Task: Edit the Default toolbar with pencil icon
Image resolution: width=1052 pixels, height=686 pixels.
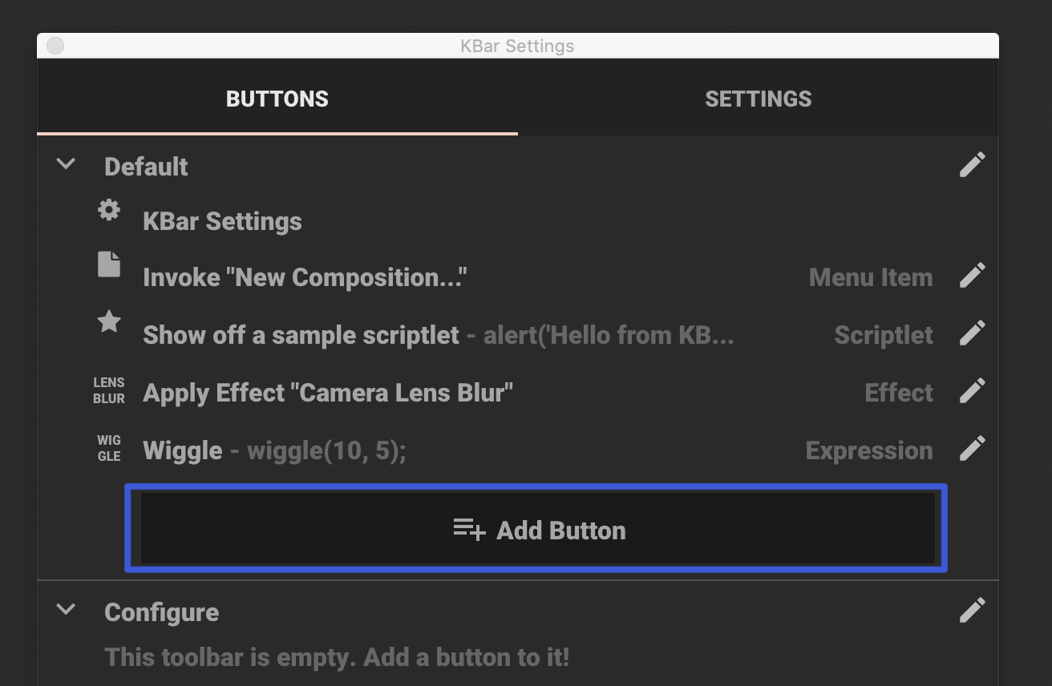Action: click(x=972, y=165)
